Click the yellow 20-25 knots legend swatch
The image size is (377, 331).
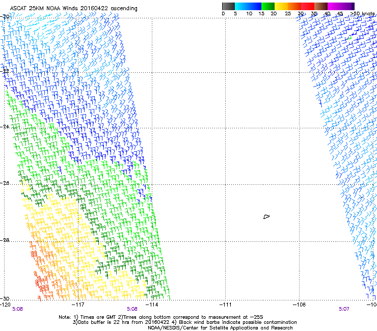pos(281,6)
